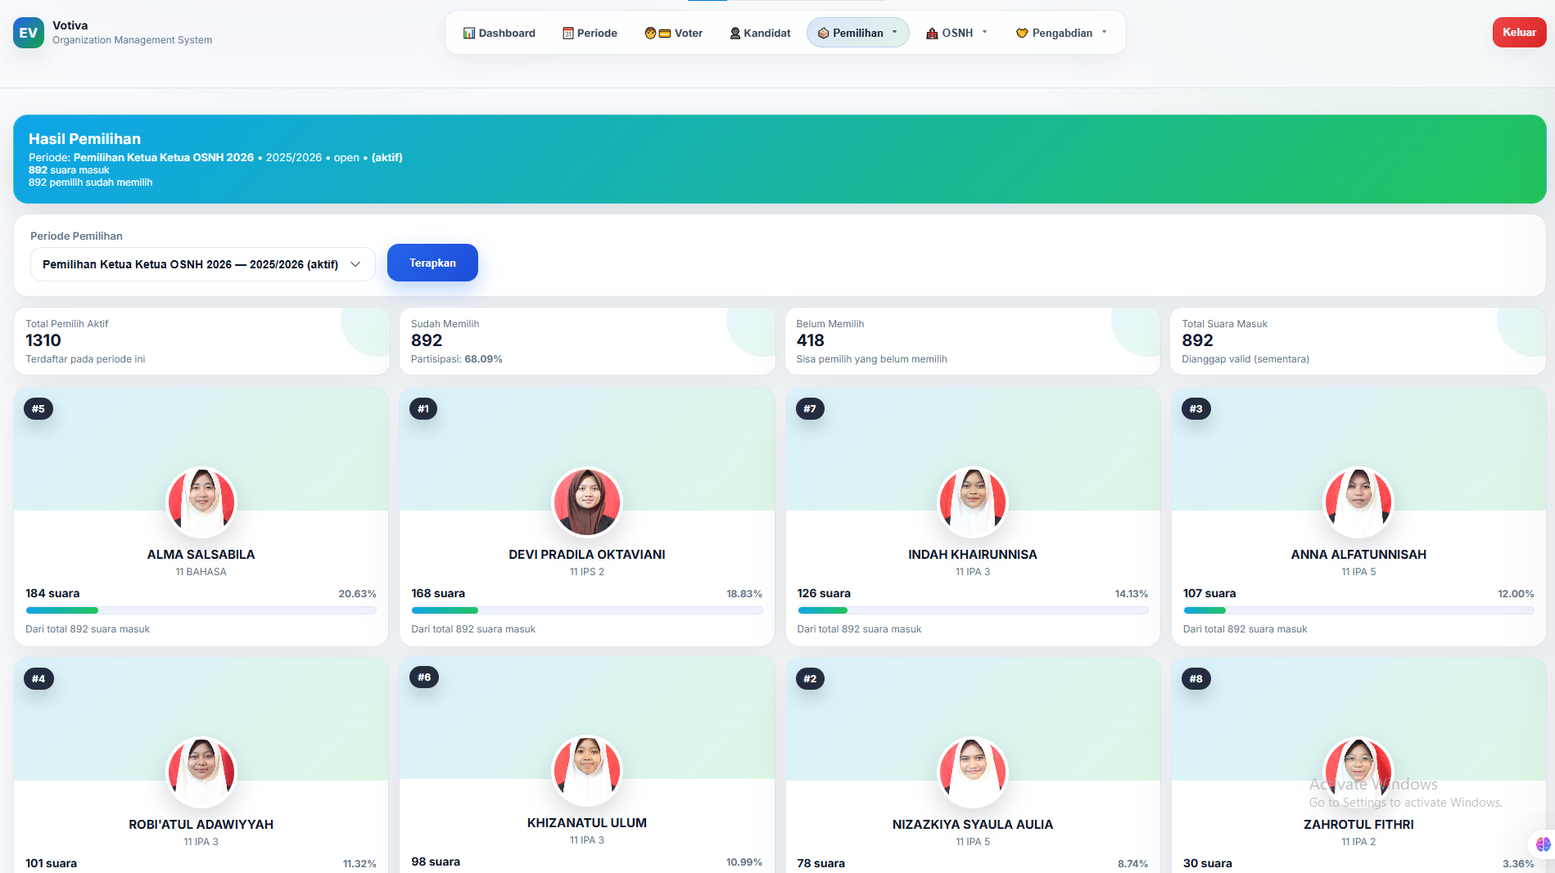Click '892 pemilih sudah memilih' banner text
Screen dimensions: 1555x873
(91, 182)
